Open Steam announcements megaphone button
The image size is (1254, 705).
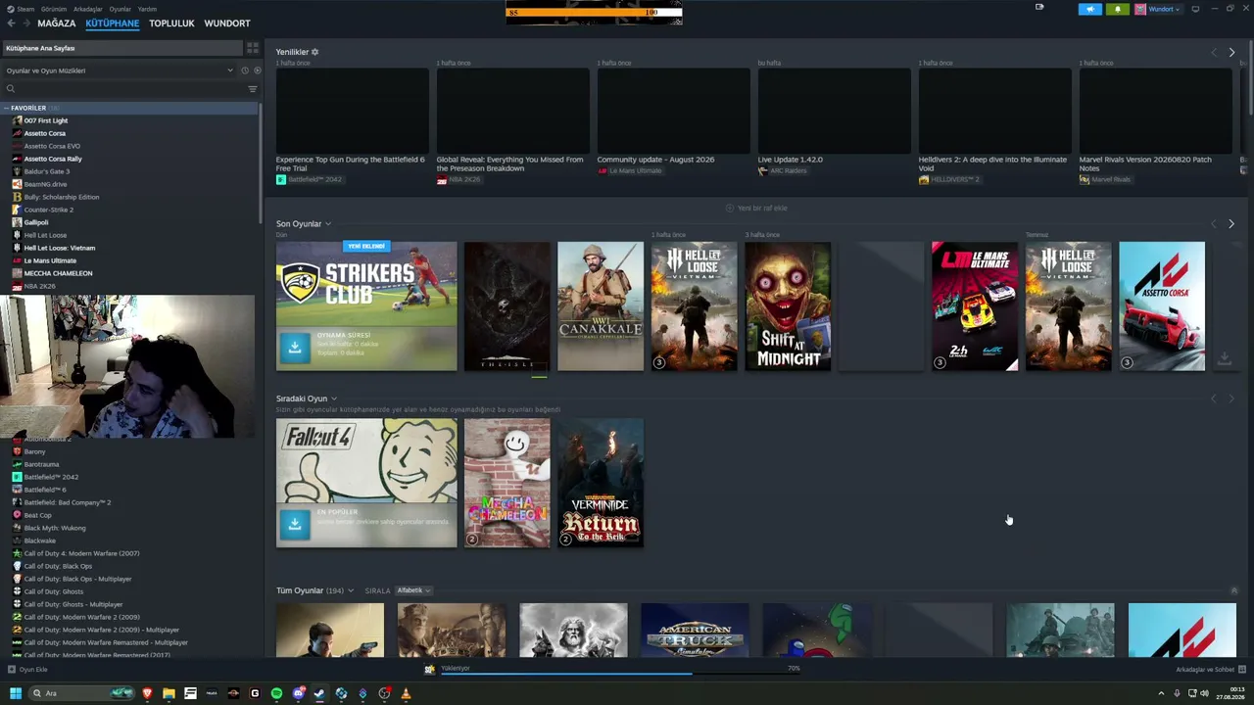[x=1090, y=9]
